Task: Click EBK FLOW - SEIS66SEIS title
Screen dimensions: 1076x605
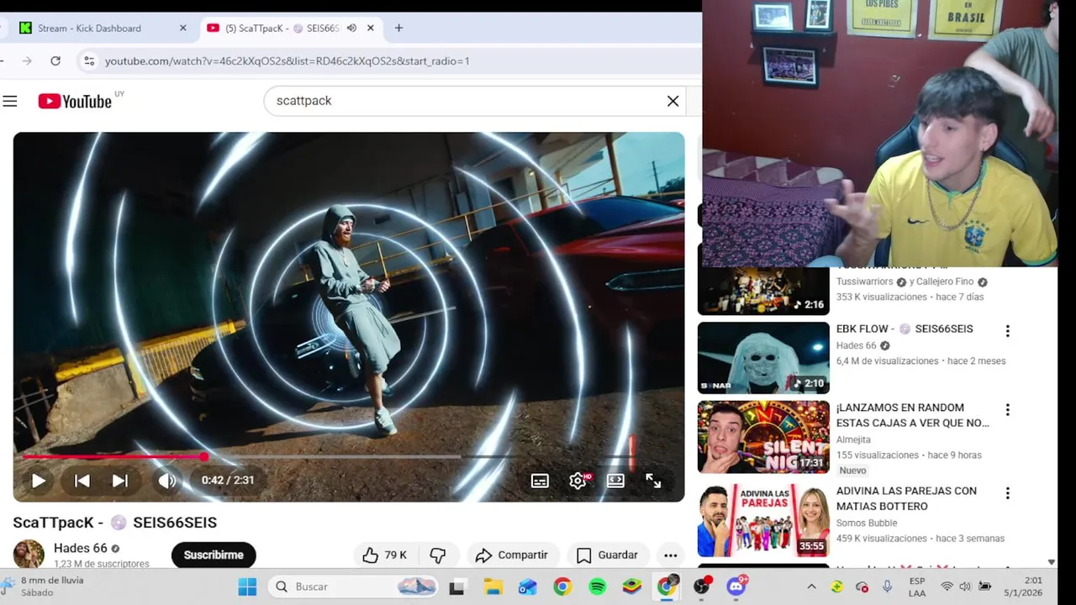Action: tap(905, 329)
